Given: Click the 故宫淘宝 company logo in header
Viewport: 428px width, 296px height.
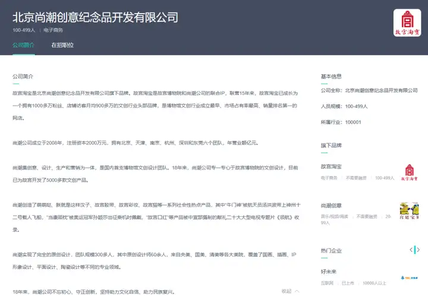Looking at the screenshot, I should tap(407, 23).
